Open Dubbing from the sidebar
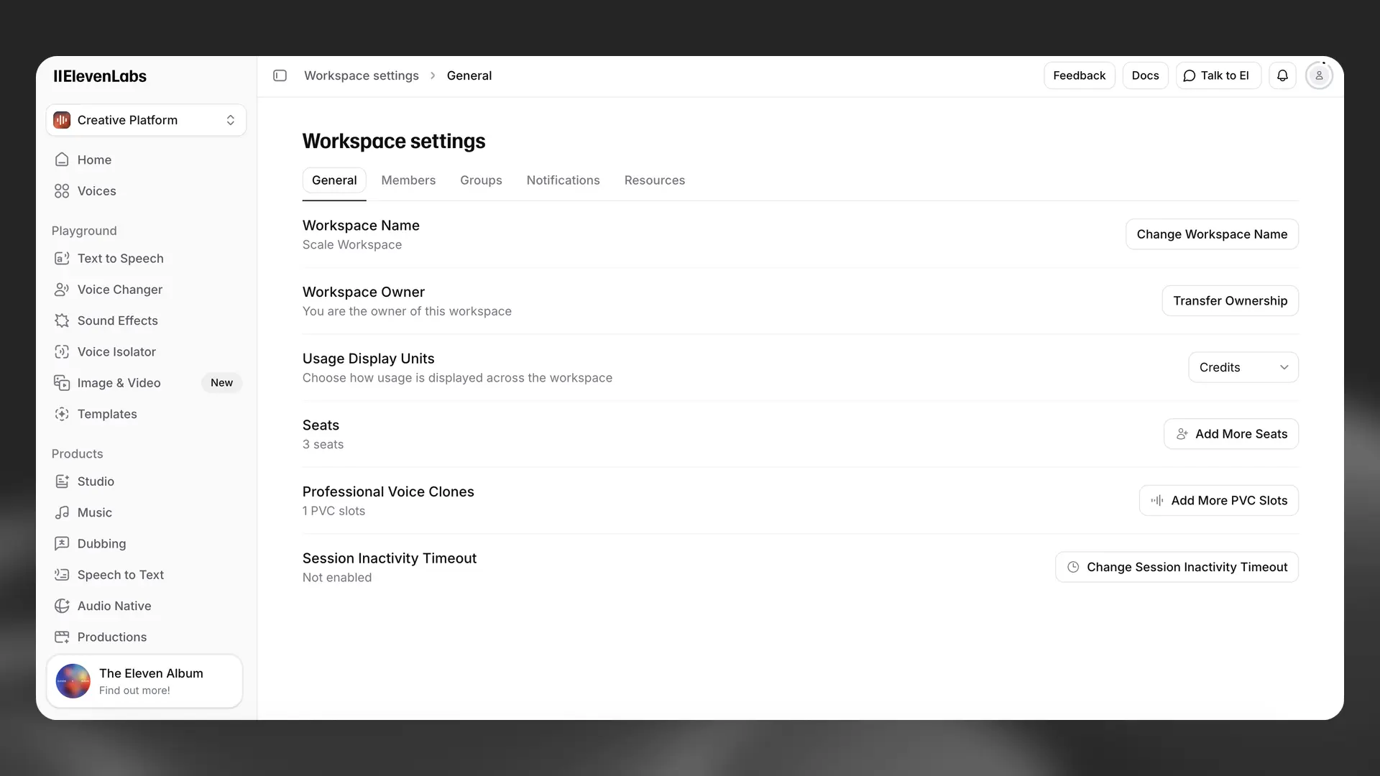 (101, 544)
